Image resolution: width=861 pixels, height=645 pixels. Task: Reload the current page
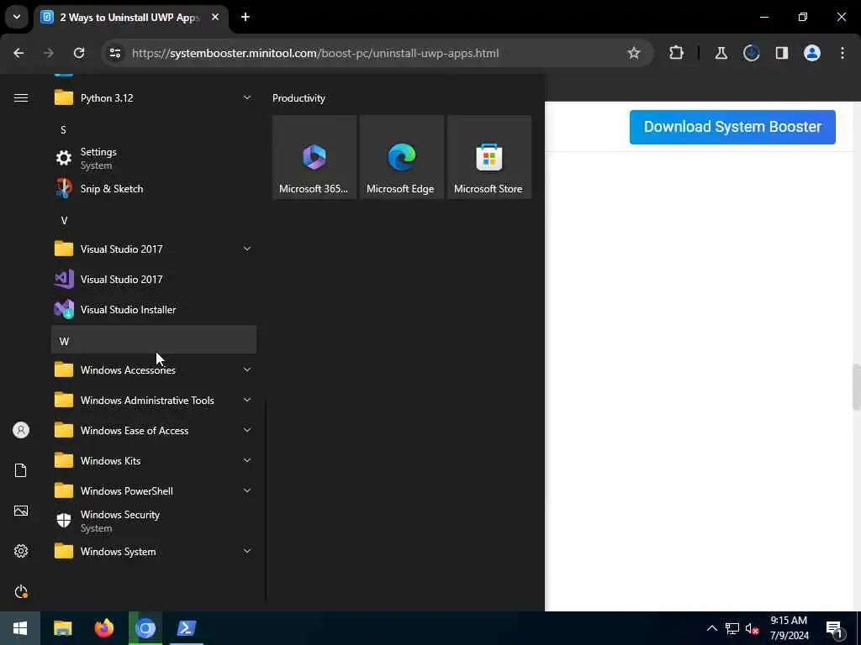79,53
